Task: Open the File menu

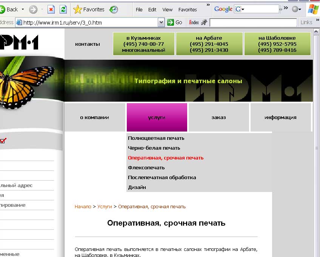Action: pos(139,9)
